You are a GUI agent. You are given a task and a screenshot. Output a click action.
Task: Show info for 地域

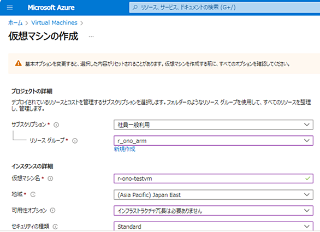tap(33, 194)
